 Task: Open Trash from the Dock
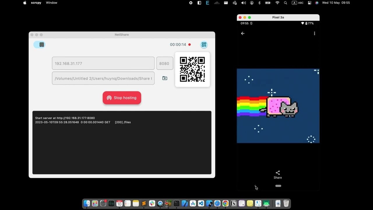tap(286, 204)
